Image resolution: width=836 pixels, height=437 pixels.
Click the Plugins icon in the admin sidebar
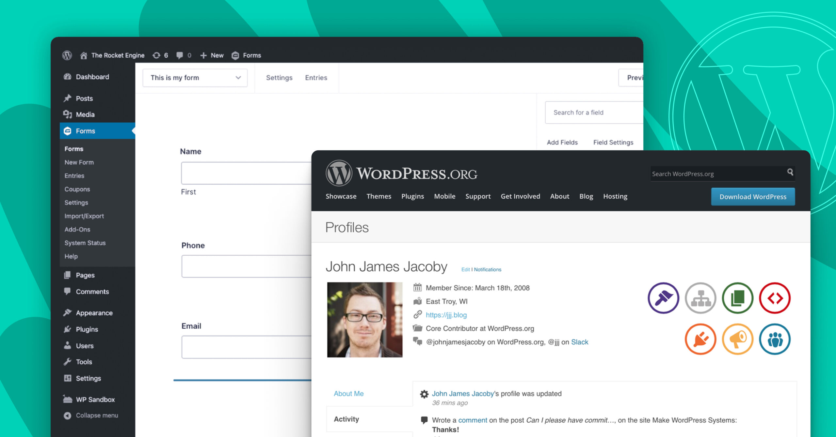click(x=67, y=329)
